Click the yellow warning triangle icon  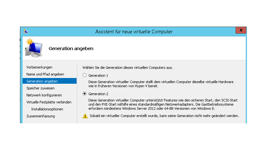tap(85, 116)
